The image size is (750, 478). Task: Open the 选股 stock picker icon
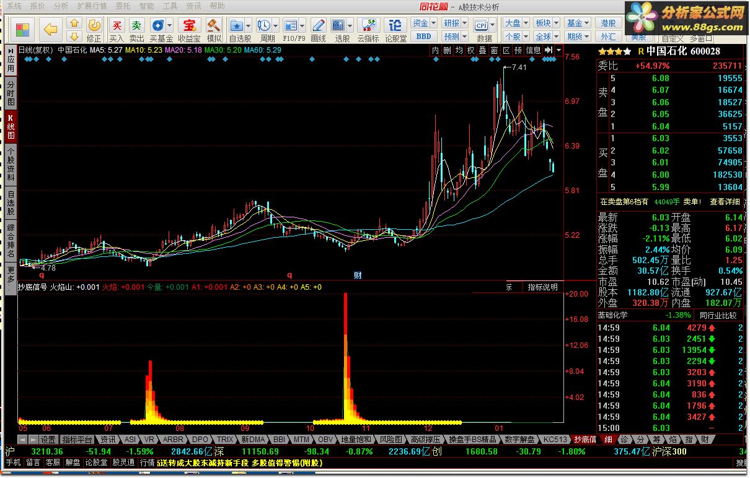point(338,26)
